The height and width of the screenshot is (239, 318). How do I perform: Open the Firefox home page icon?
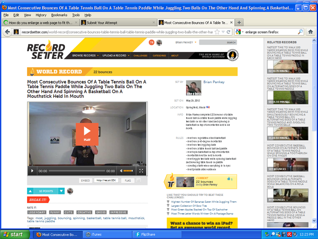click(x=310, y=32)
